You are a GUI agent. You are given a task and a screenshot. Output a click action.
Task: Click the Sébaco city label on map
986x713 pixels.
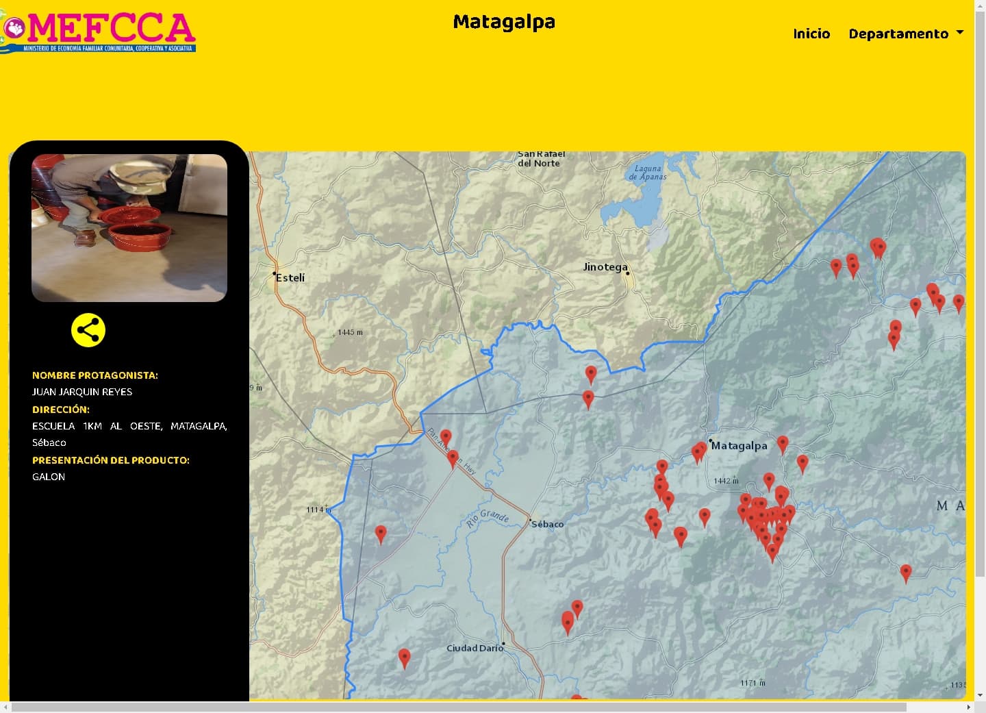[x=548, y=524]
